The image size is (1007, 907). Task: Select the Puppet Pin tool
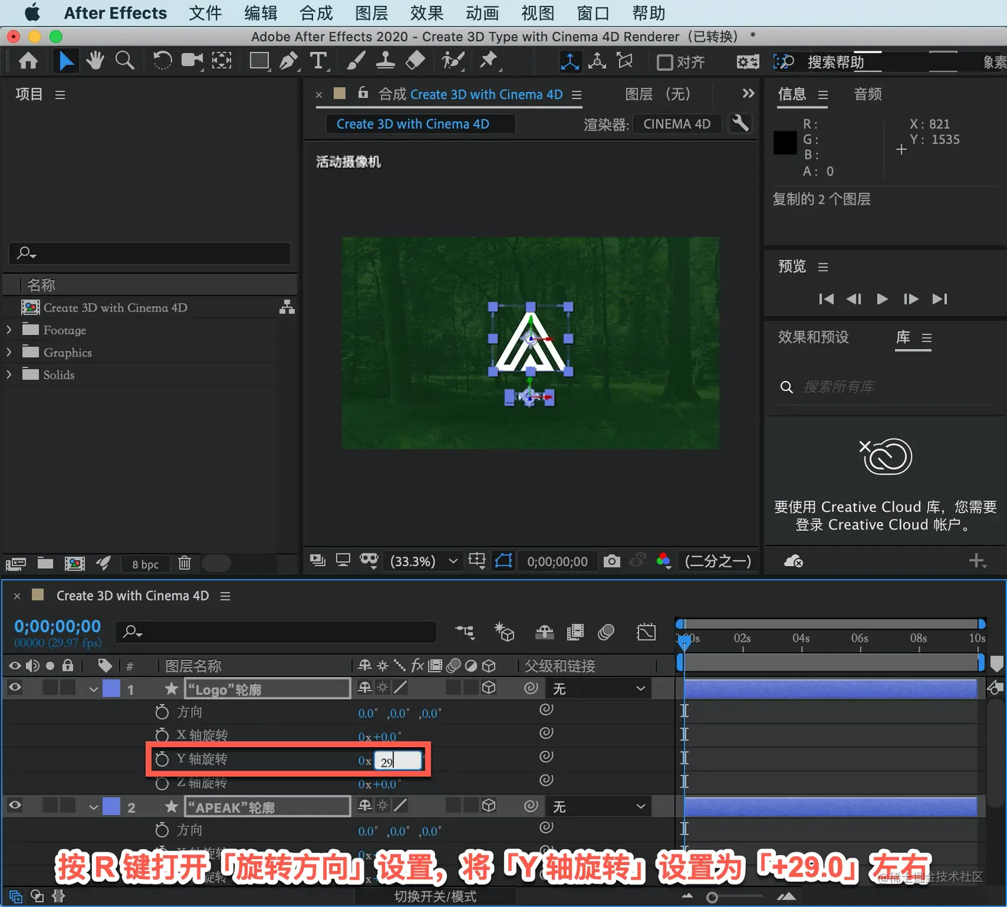[490, 61]
